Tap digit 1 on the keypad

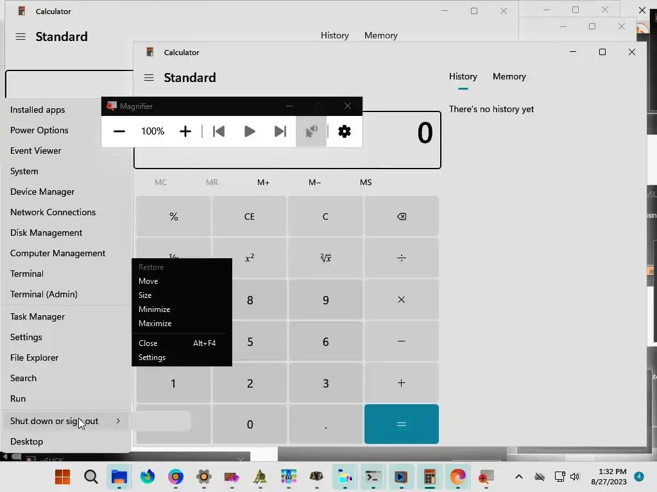point(173,383)
